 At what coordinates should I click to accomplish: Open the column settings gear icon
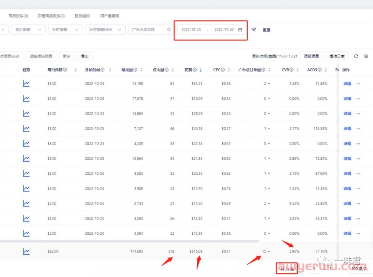pyautogui.click(x=366, y=56)
